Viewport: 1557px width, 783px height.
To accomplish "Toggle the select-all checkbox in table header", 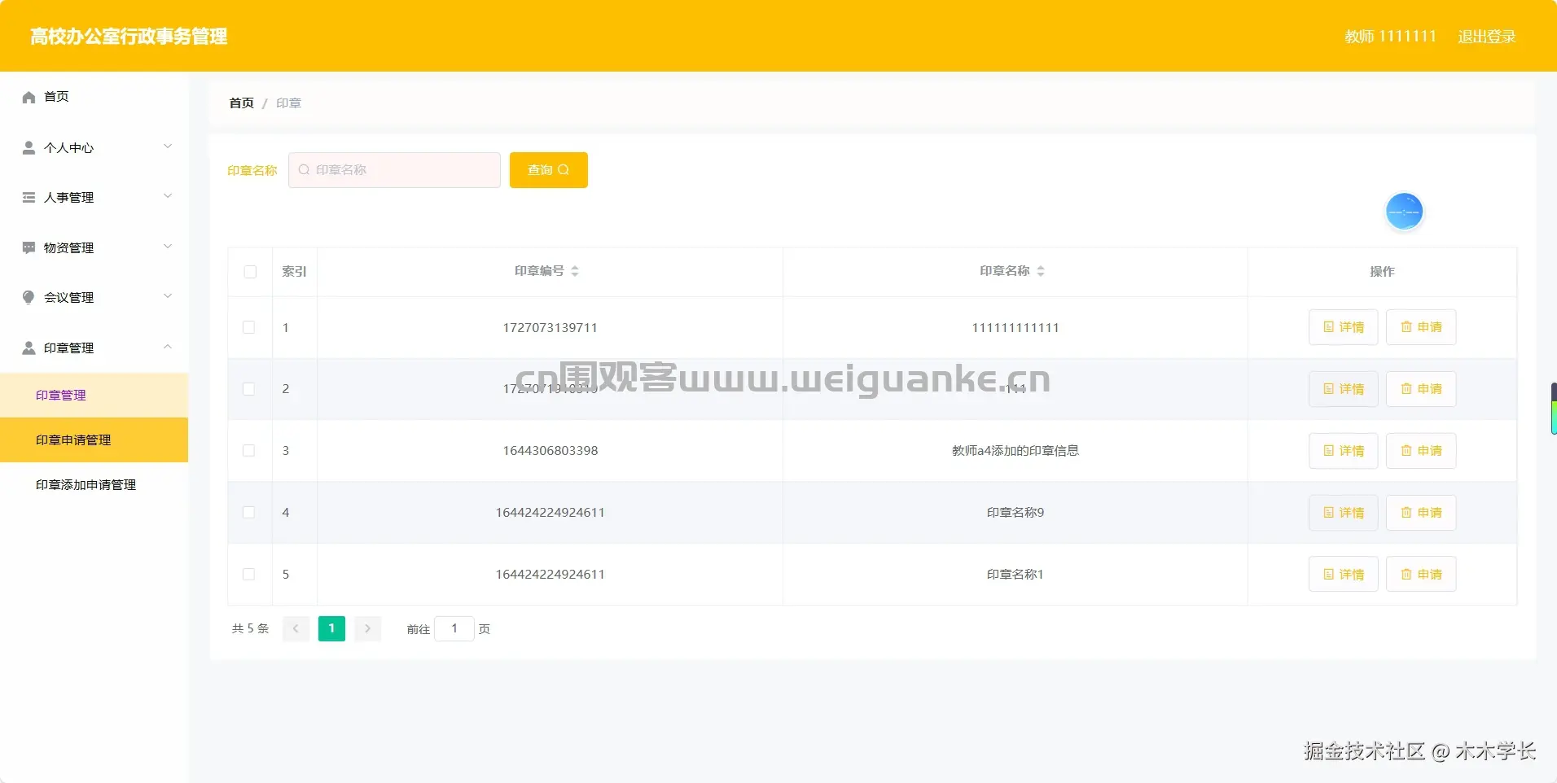I will (x=250, y=272).
